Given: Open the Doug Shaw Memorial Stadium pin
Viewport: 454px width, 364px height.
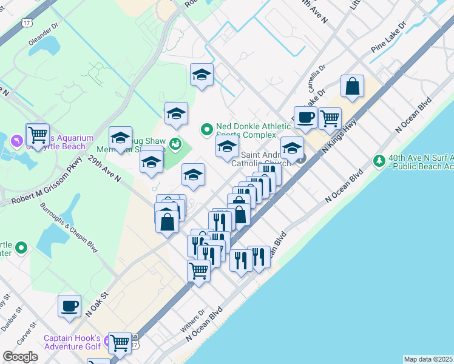Looking at the screenshot, I should point(175,144).
